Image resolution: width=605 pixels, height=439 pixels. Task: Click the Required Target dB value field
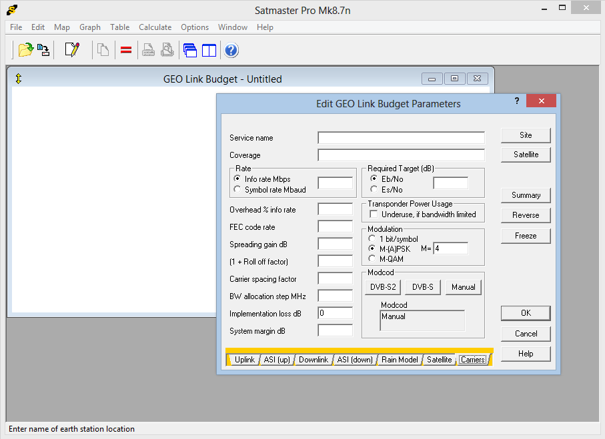(451, 183)
